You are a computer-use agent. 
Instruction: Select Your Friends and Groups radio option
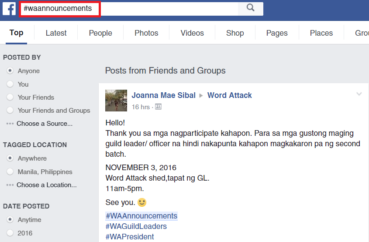[10, 110]
